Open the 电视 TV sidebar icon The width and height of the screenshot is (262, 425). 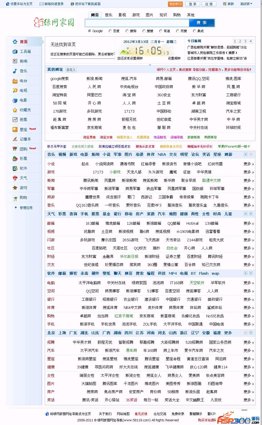[x=15, y=90]
